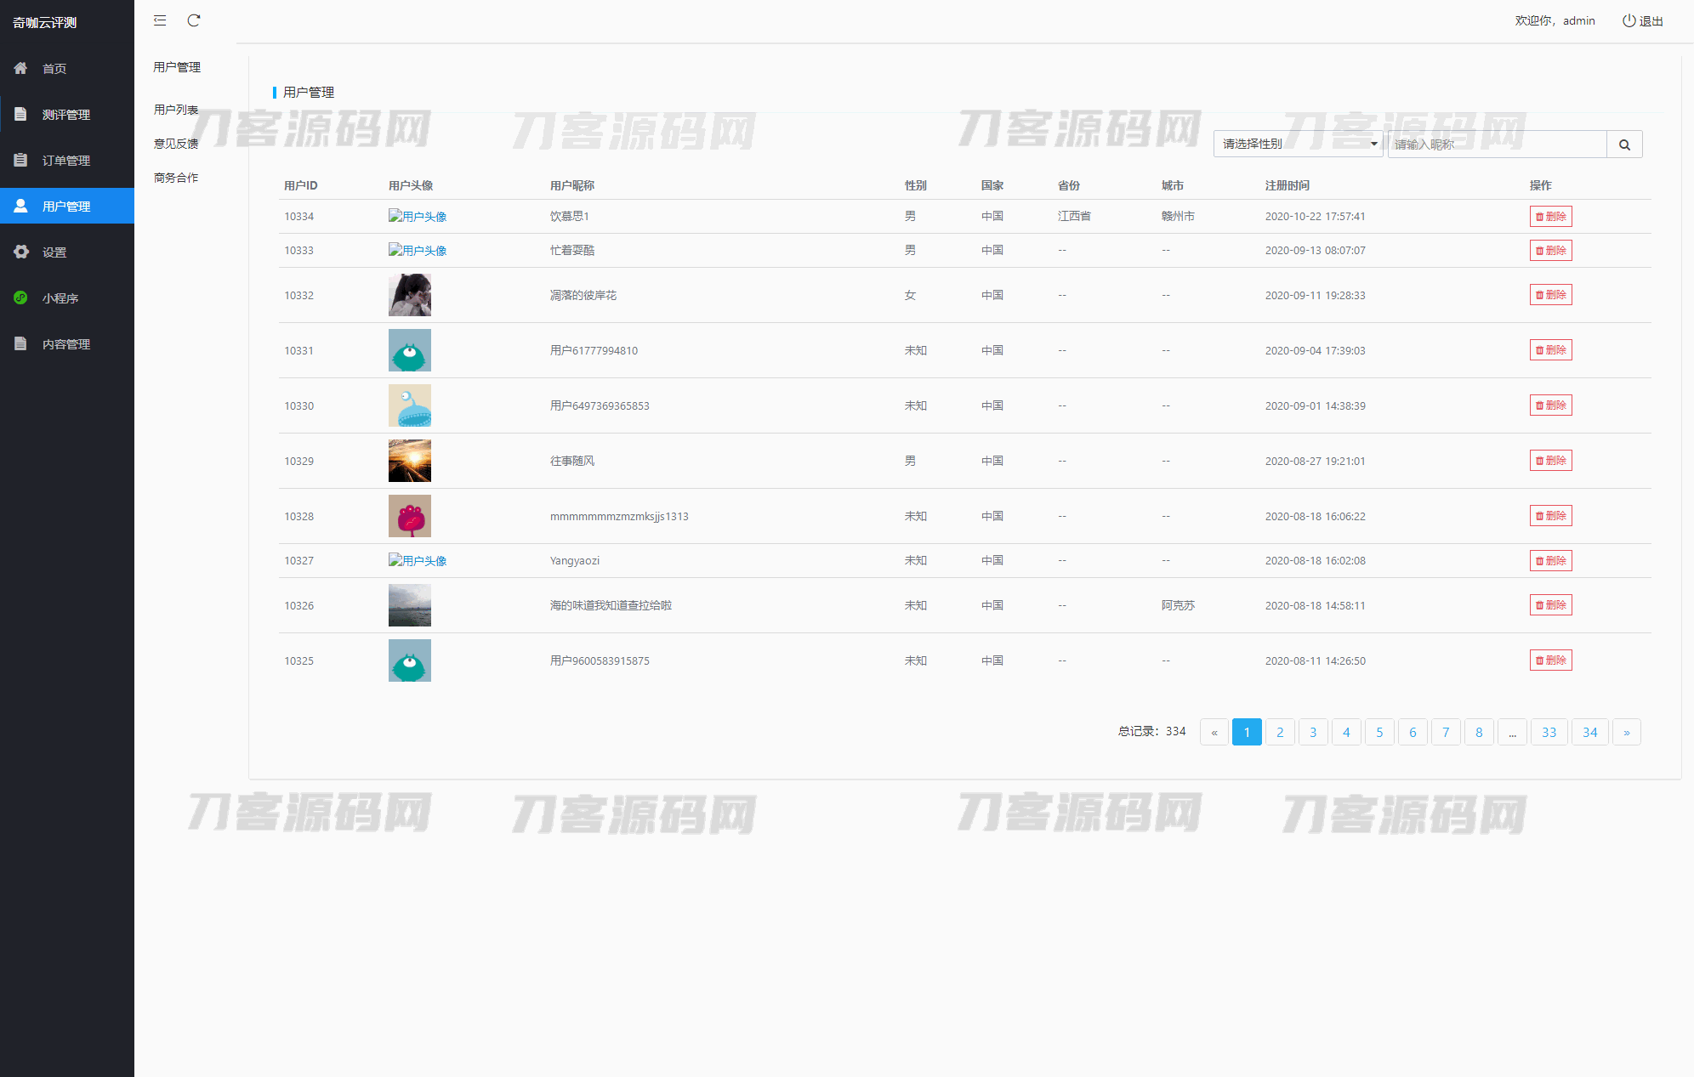Select the 商务合作 submenu item
Image resolution: width=1694 pixels, height=1077 pixels.
(176, 178)
